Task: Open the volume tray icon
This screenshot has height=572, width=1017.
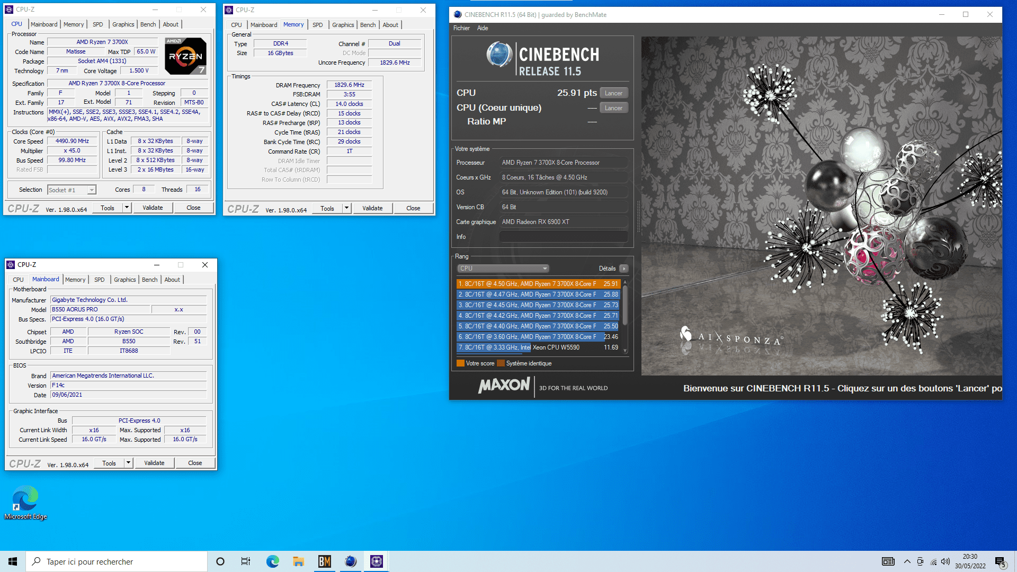Action: 946,561
